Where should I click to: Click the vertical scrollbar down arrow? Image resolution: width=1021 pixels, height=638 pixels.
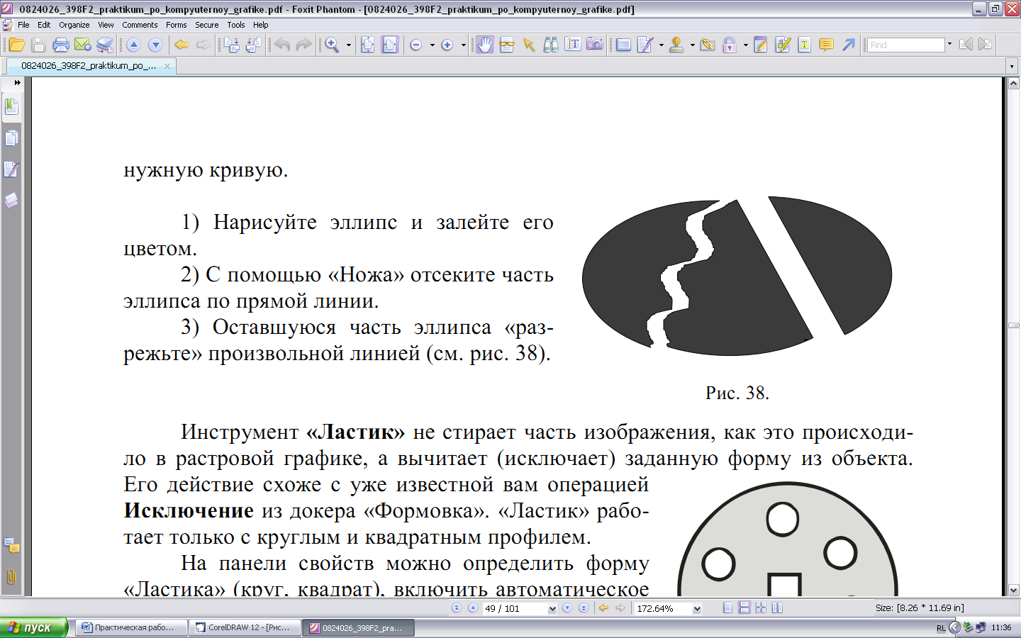pos(1014,590)
